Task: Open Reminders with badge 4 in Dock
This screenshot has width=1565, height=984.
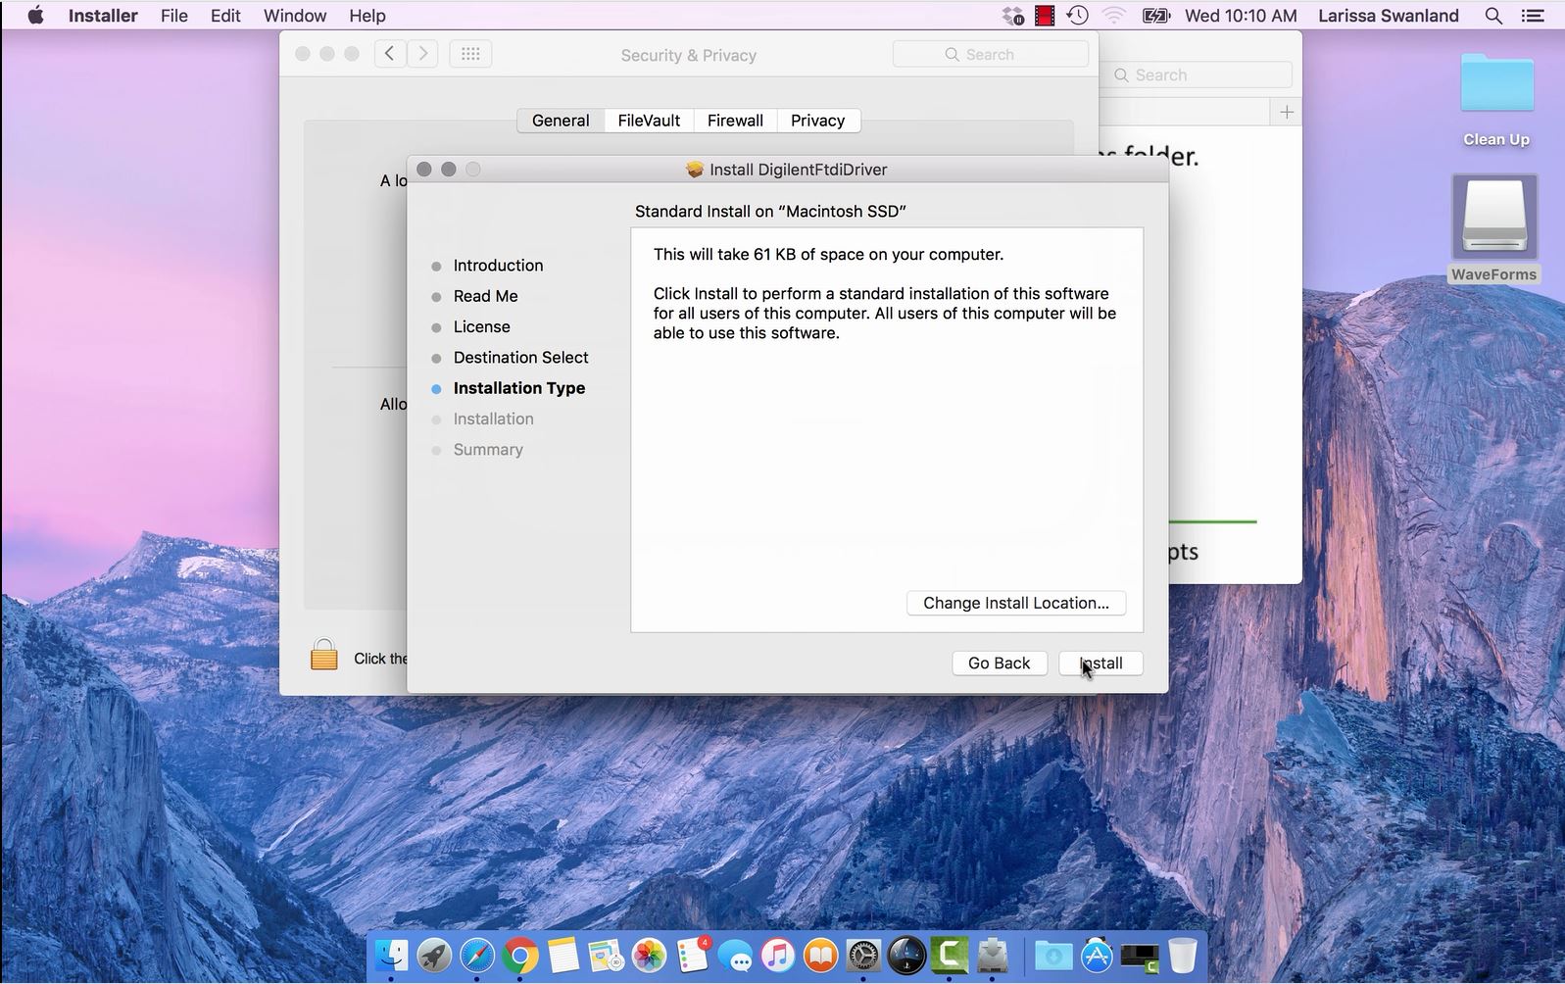Action: 692,955
